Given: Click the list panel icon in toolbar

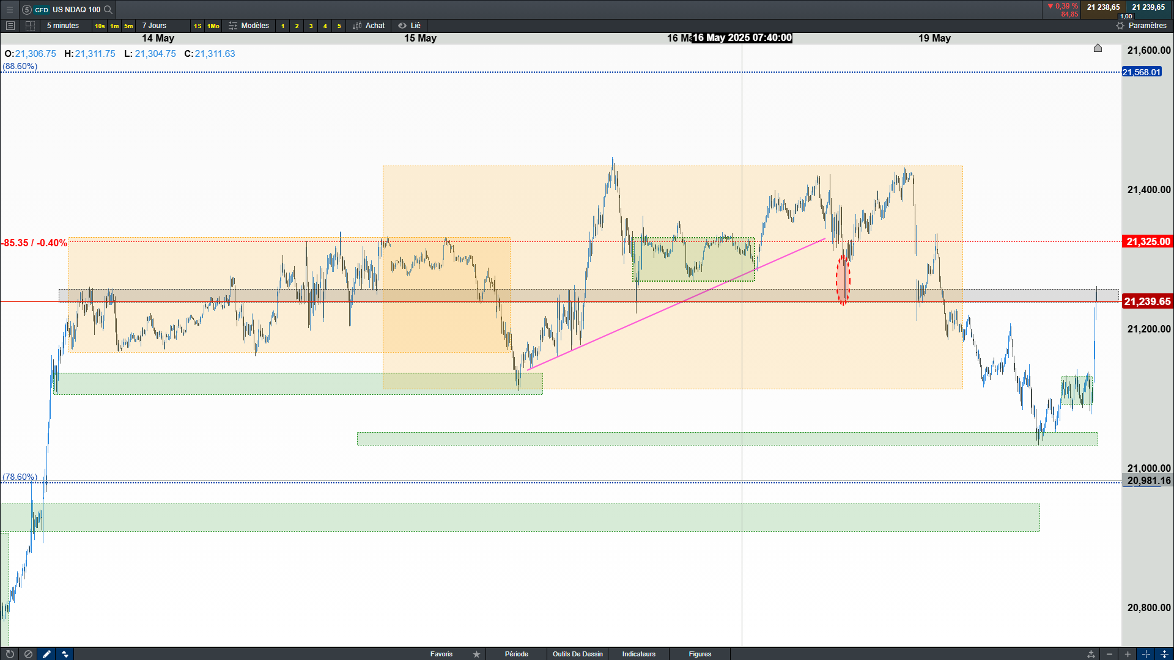Looking at the screenshot, I should 10,26.
